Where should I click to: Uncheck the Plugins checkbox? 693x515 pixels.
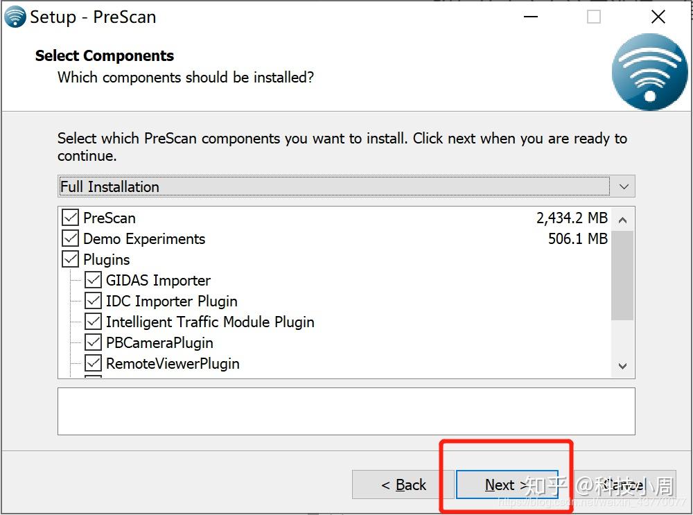click(71, 260)
